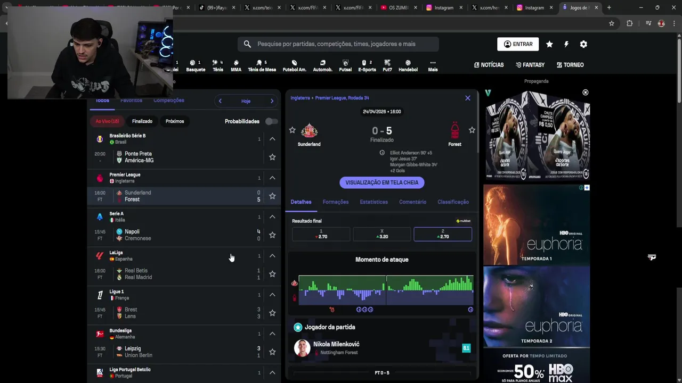Open the Euphoria Temporada 1 ad
The image size is (682, 383).
click(x=537, y=224)
